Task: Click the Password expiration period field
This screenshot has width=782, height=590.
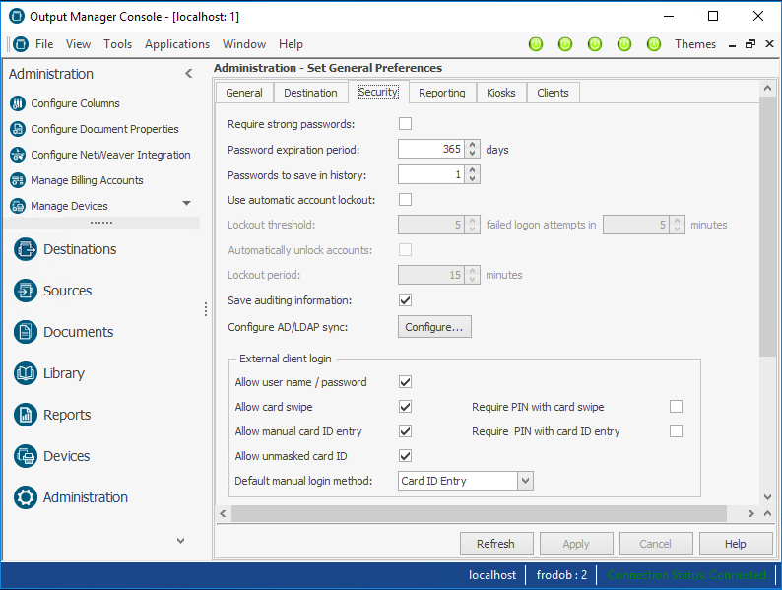Action: [431, 149]
